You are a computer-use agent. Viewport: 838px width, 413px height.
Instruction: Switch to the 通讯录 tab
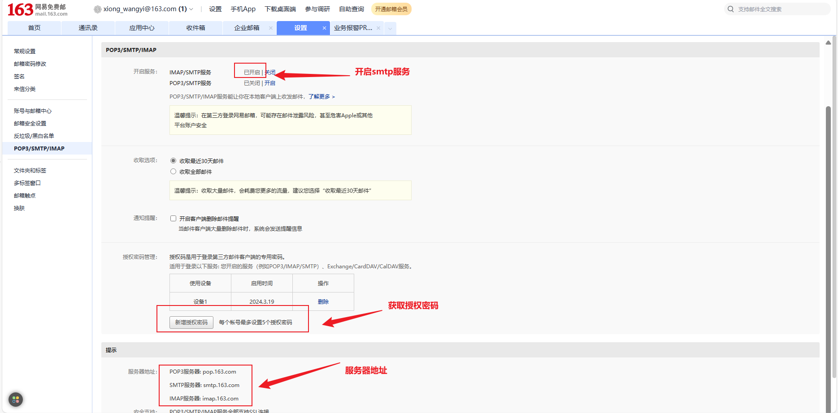pyautogui.click(x=88, y=28)
